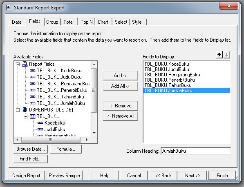
Task: Click the <- Remove button
Action: [x=121, y=106]
